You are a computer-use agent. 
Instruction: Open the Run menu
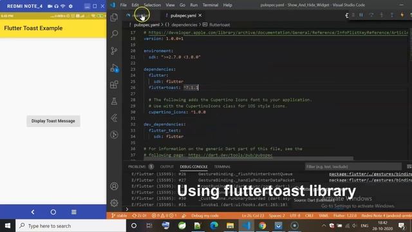point(194,5)
